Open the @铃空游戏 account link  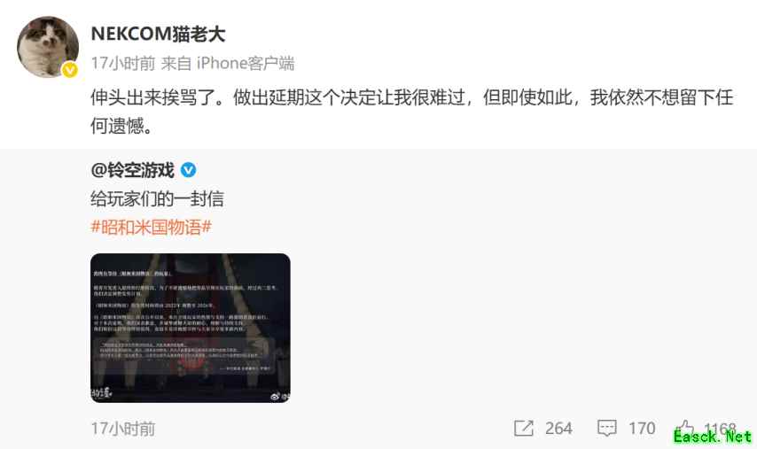[x=132, y=170]
